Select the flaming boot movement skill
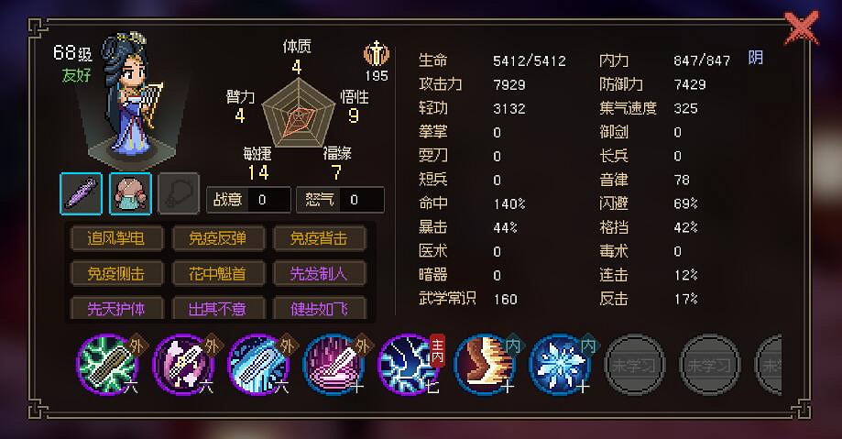This screenshot has width=842, height=439. 484,365
